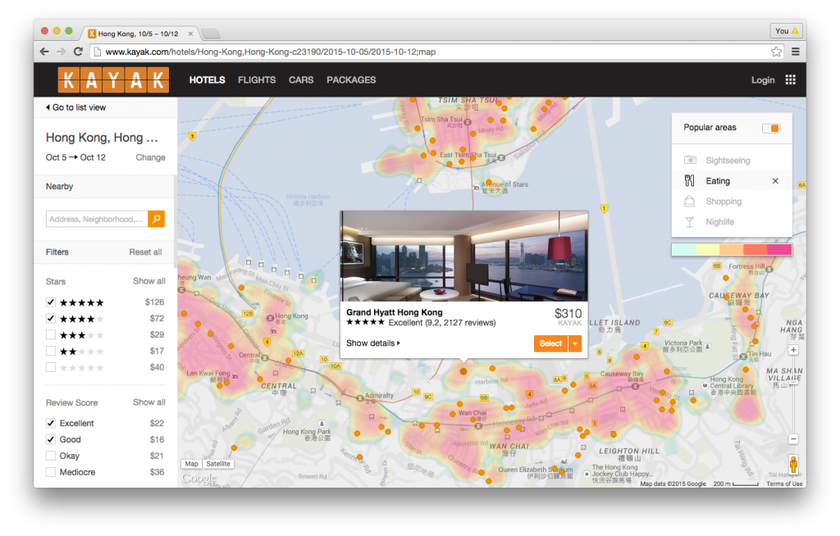Select the Sightseeing popular area icon
Screen dimensions: 840x536
[x=690, y=161]
